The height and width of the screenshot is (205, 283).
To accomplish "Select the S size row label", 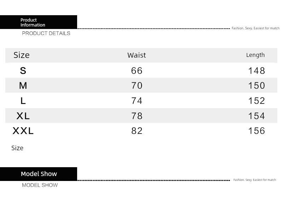I will tap(23, 70).
